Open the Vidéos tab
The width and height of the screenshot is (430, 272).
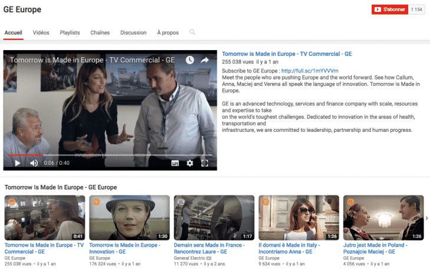41,32
